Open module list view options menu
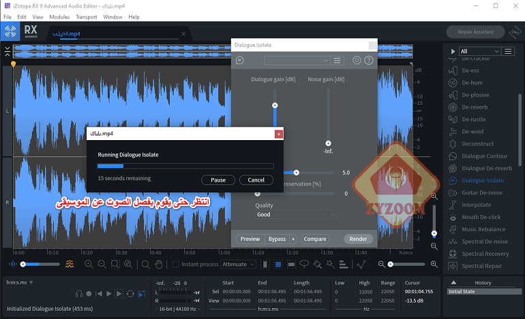Image resolution: width=525 pixels, height=319 pixels. tap(508, 51)
